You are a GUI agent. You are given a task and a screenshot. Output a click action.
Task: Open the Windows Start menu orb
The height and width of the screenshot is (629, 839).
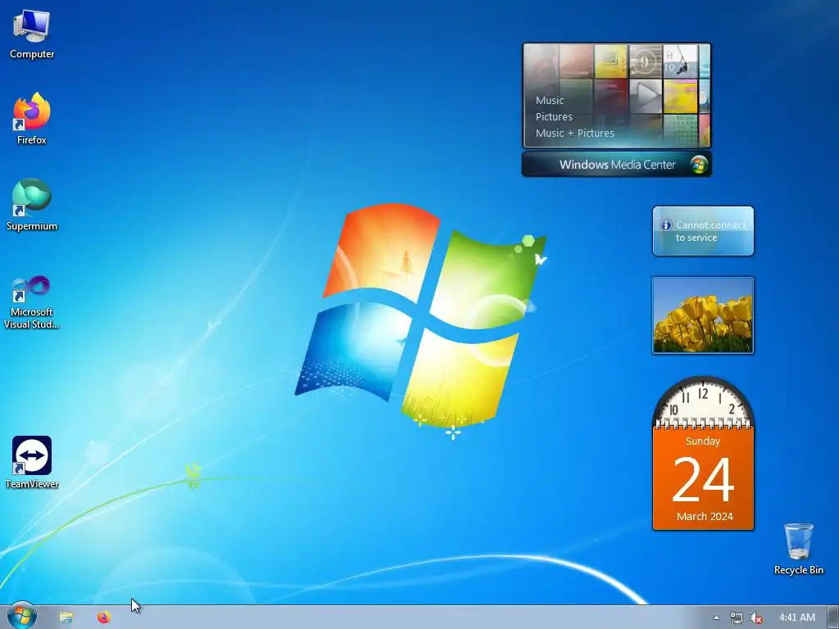[22, 617]
